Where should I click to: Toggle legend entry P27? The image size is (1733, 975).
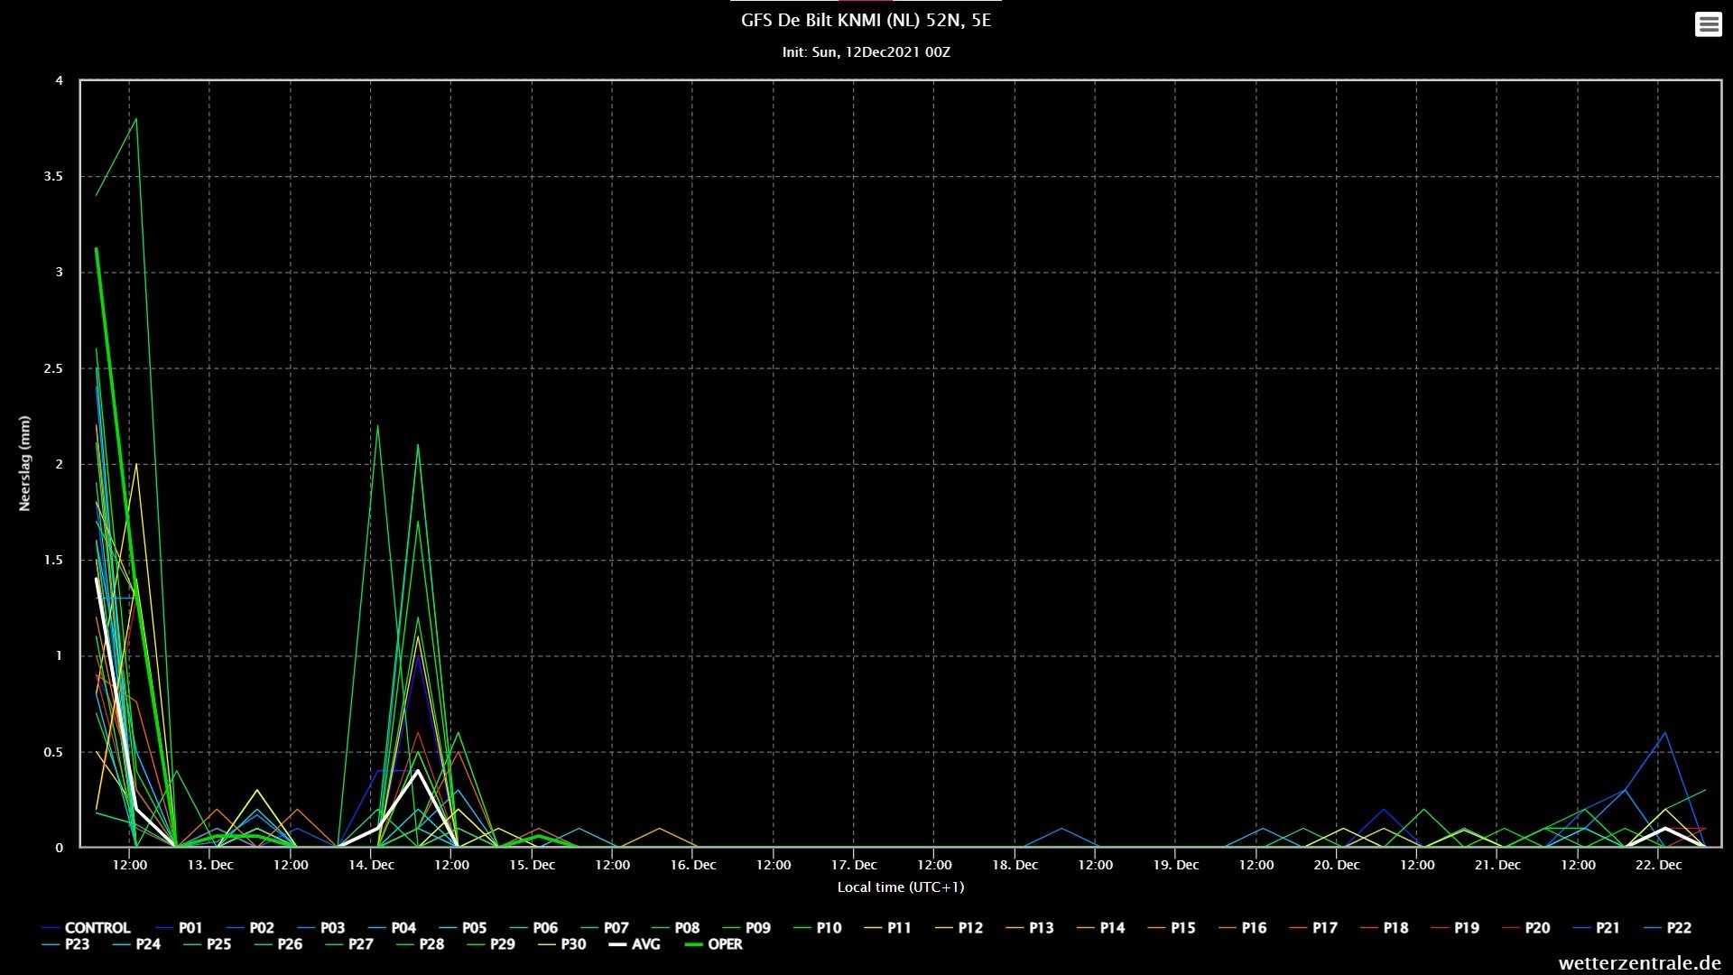click(x=349, y=944)
